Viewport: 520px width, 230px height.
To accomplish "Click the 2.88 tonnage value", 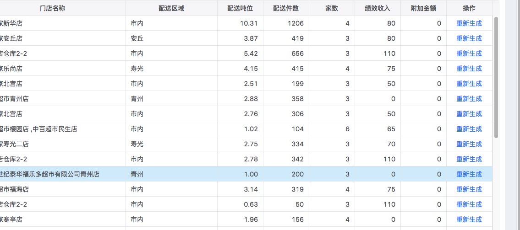I will (251, 99).
